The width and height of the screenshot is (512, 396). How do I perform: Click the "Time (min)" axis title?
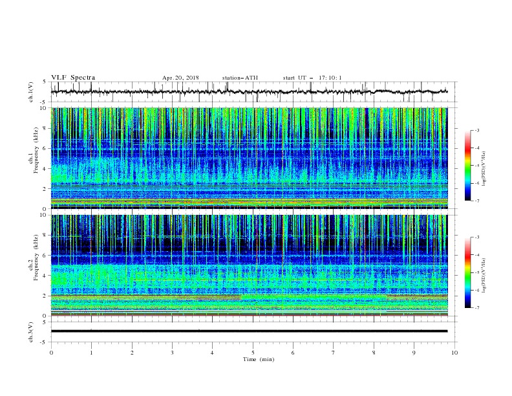[259, 359]
